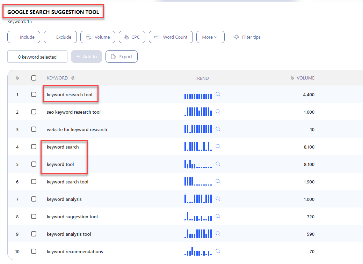
Task: Click the Include filter button
Action: [x=24, y=37]
